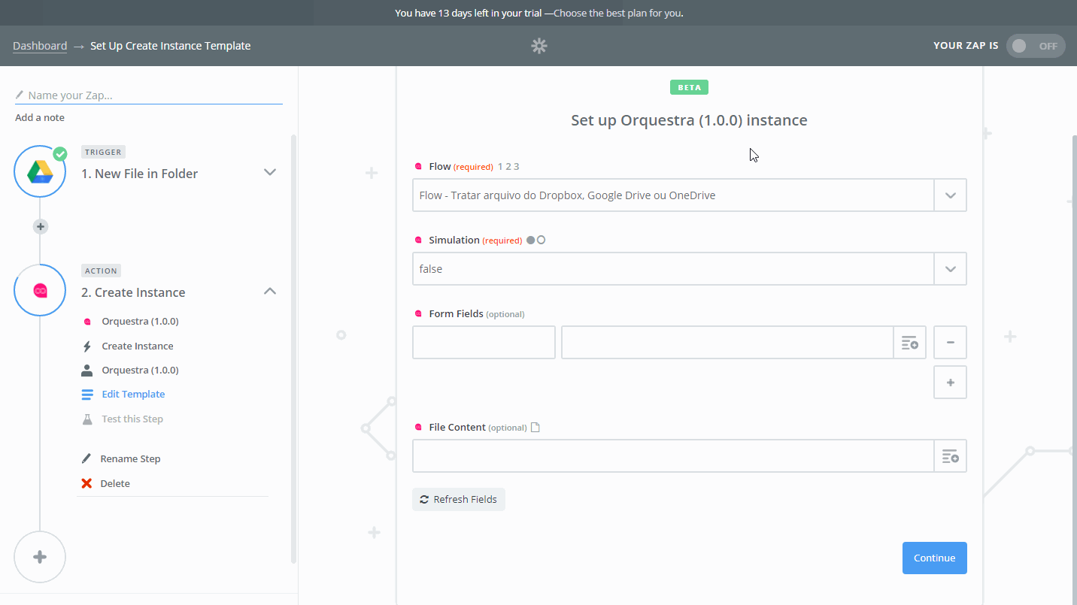Turn on the Zap with the OFF switch
Viewport: 1077px width, 605px height.
(x=1036, y=46)
